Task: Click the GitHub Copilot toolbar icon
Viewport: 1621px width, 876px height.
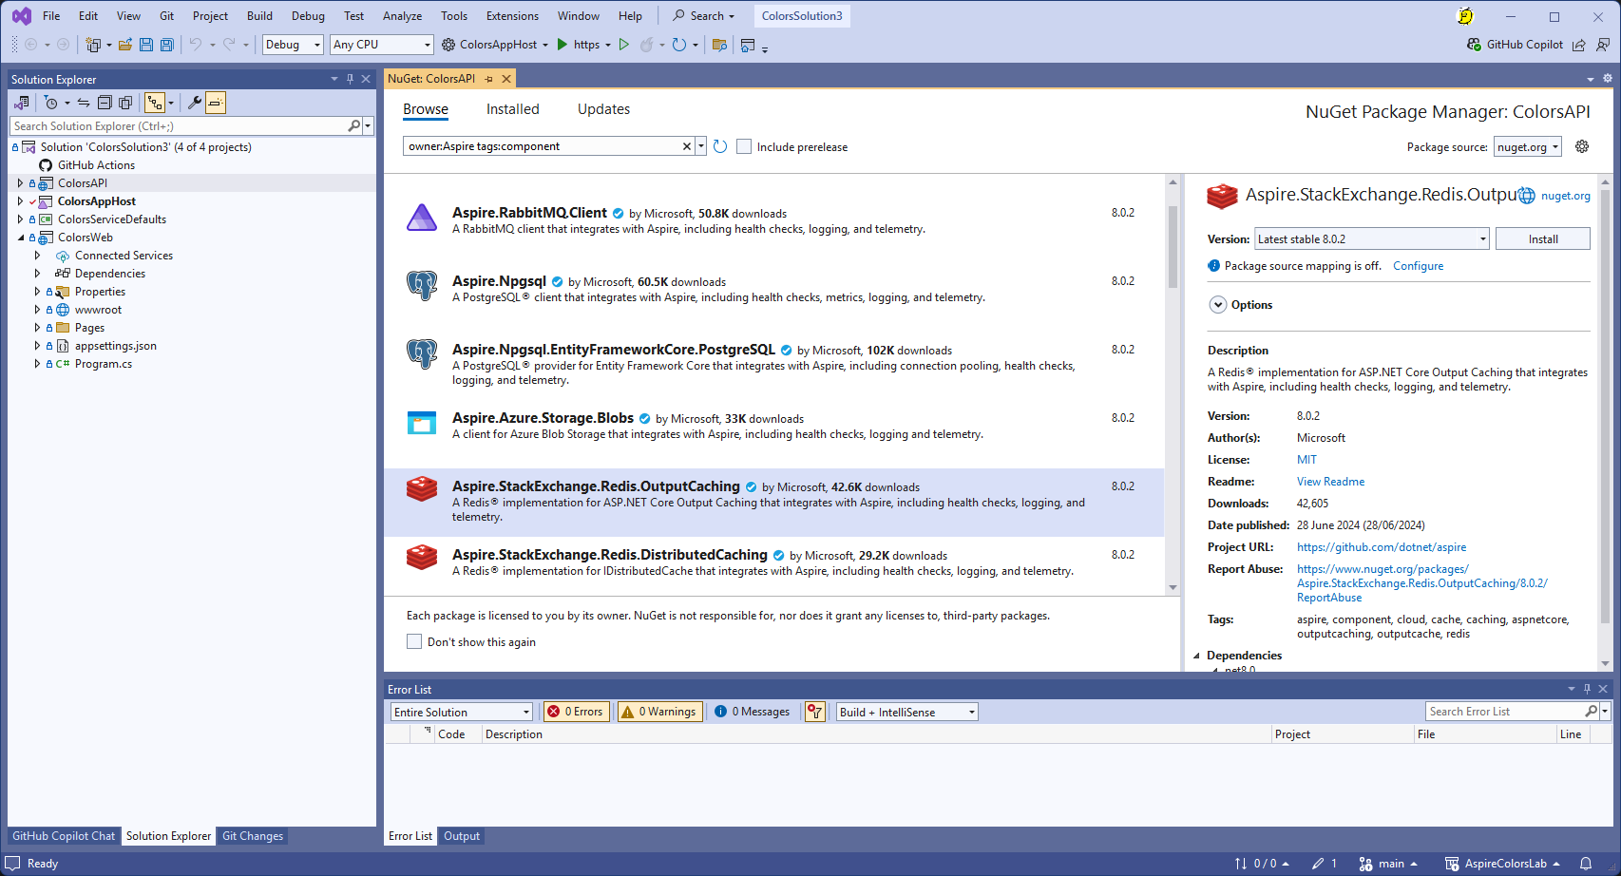Action: pos(1516,45)
